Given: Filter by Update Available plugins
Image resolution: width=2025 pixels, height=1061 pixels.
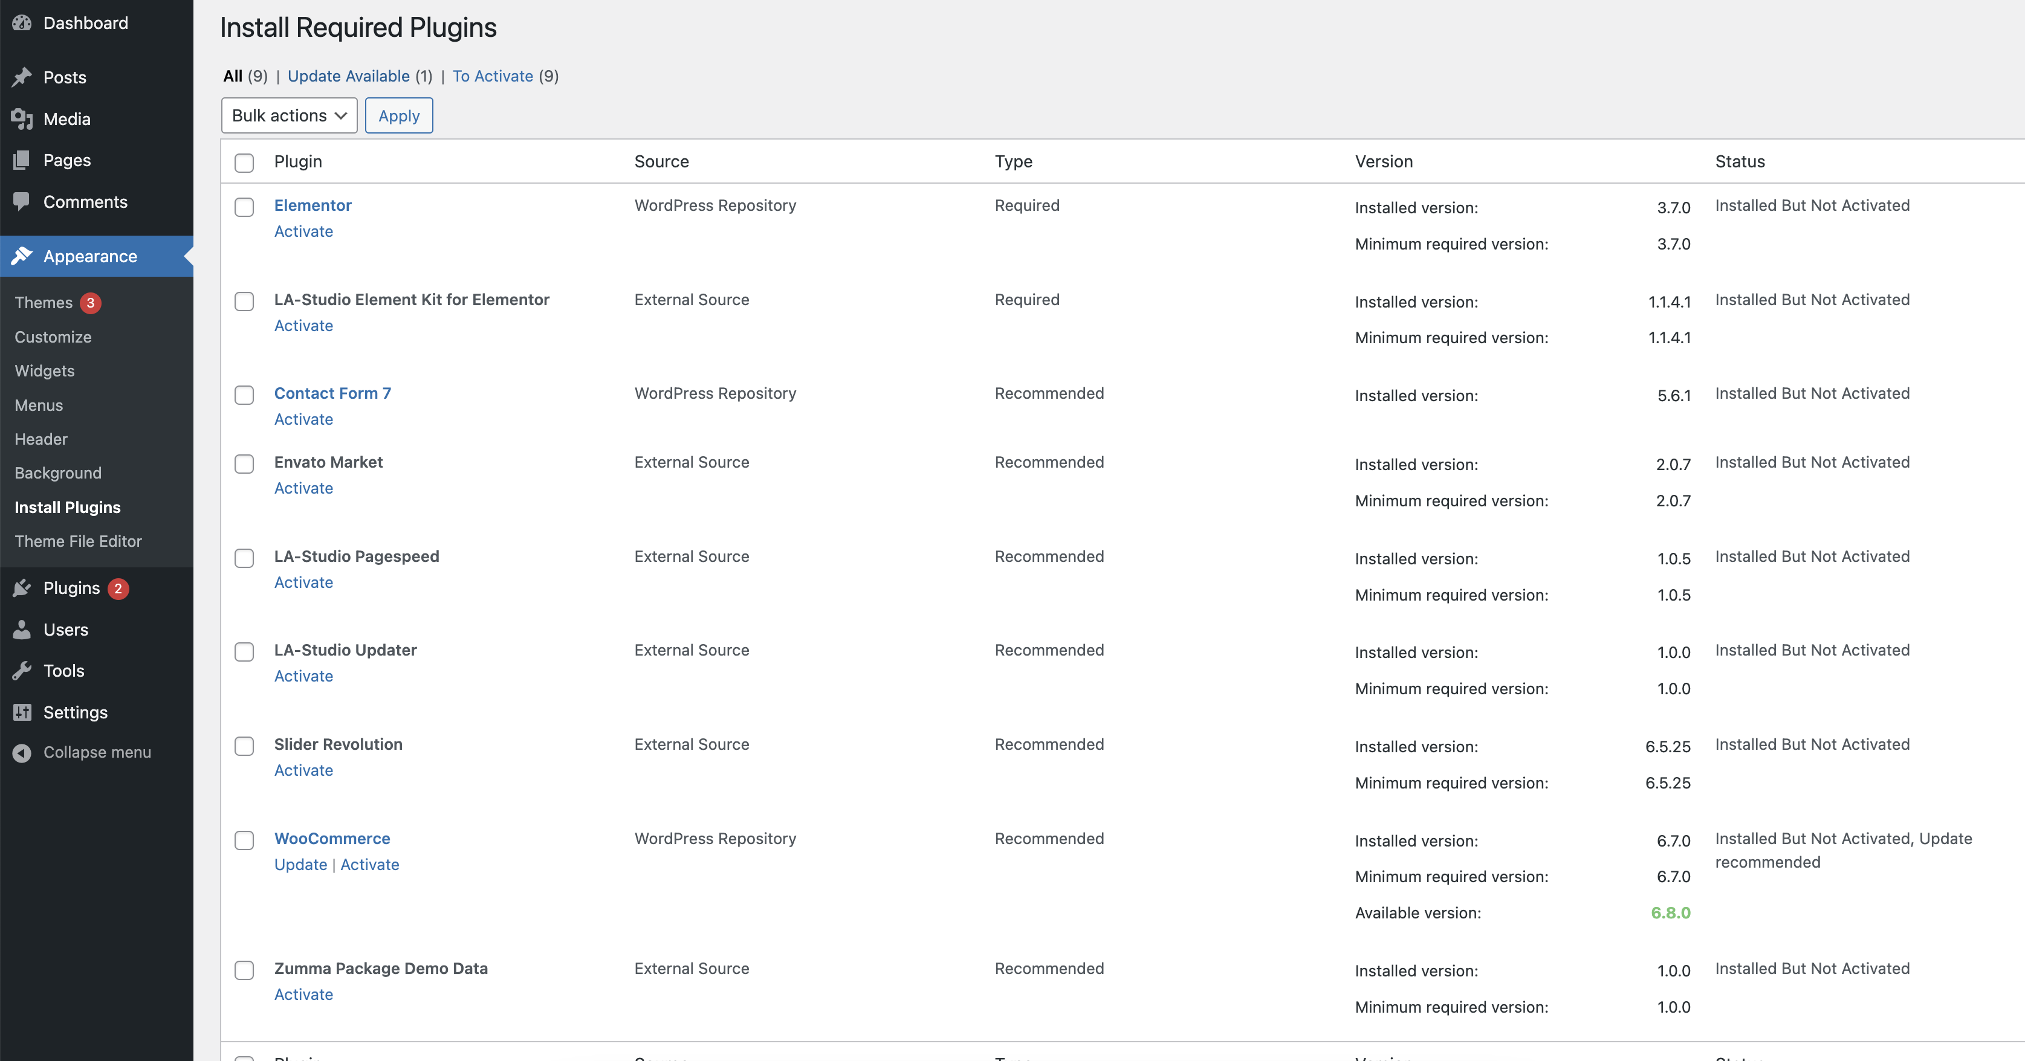Looking at the screenshot, I should click(x=348, y=76).
